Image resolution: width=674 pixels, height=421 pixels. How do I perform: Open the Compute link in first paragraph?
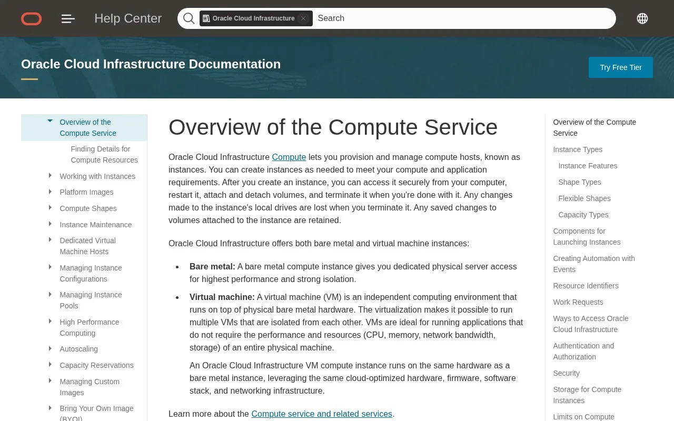click(289, 157)
